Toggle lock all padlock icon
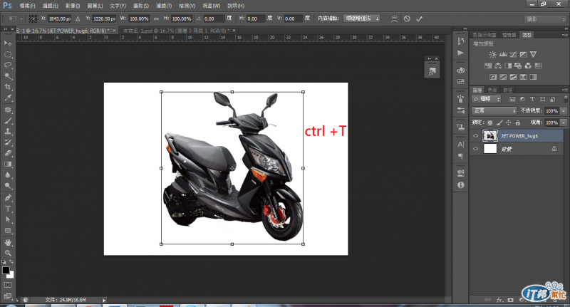 pos(518,123)
